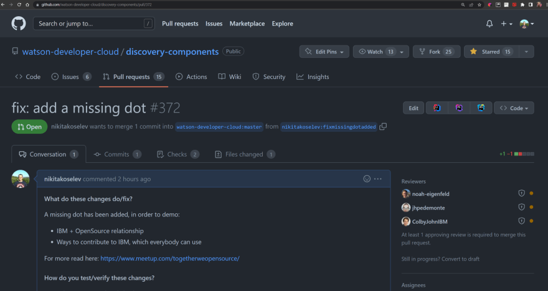Add a reaction with the smiley icon
Image resolution: width=548 pixels, height=291 pixels.
[367, 178]
